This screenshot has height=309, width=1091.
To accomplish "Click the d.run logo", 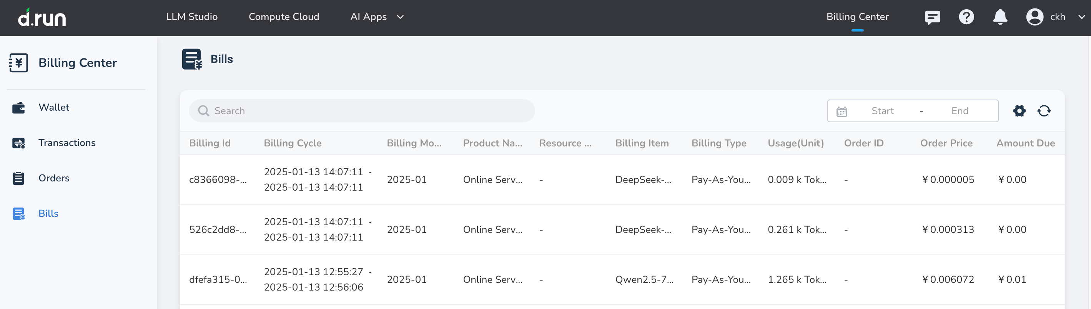I will pos(42,17).
